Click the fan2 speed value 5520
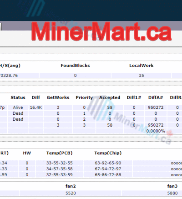This screenshot has width=182, height=199. (71, 193)
